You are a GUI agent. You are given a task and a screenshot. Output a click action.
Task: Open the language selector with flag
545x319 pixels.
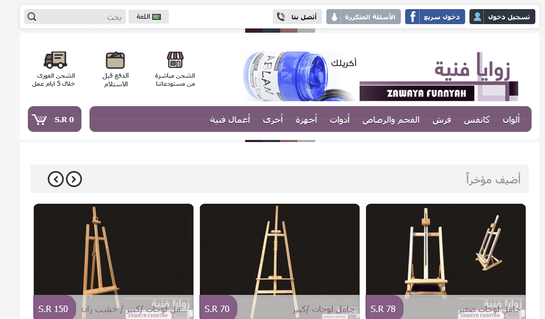148,17
